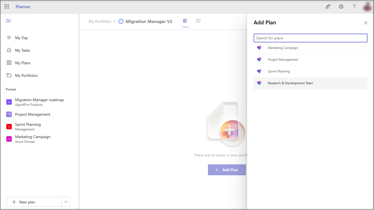Open the My Day view
Image resolution: width=374 pixels, height=210 pixels.
tap(21, 37)
